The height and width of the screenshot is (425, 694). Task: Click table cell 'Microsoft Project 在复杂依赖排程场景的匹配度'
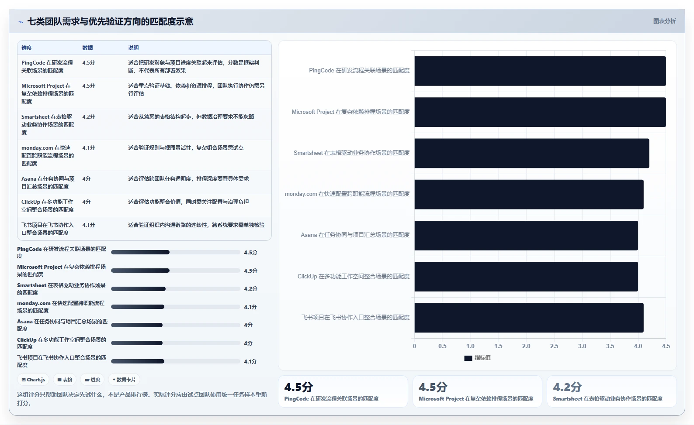(48, 93)
